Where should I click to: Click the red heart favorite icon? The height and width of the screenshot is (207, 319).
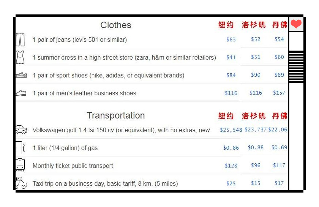tap(296, 24)
